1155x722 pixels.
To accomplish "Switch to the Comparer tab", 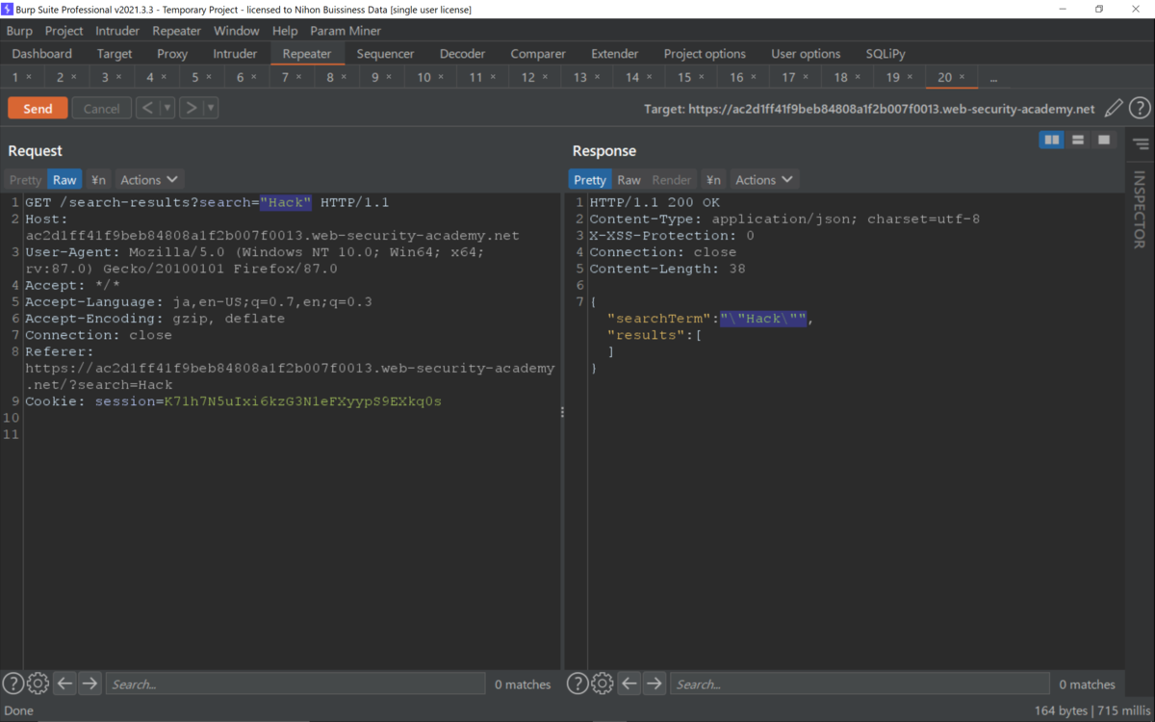I will click(x=538, y=54).
